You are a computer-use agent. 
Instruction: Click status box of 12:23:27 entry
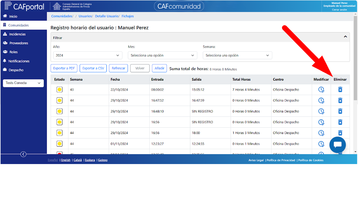point(59,144)
